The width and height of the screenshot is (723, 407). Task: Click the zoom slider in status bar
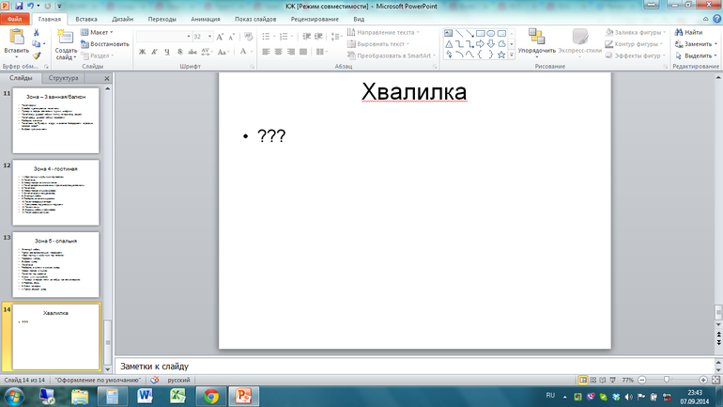coord(667,380)
